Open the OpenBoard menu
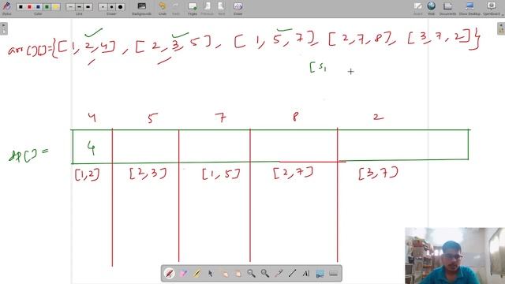 click(x=492, y=8)
